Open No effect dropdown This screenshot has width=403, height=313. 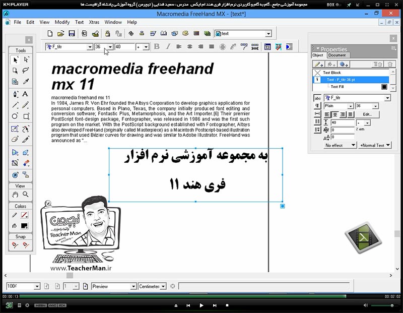[x=340, y=145]
